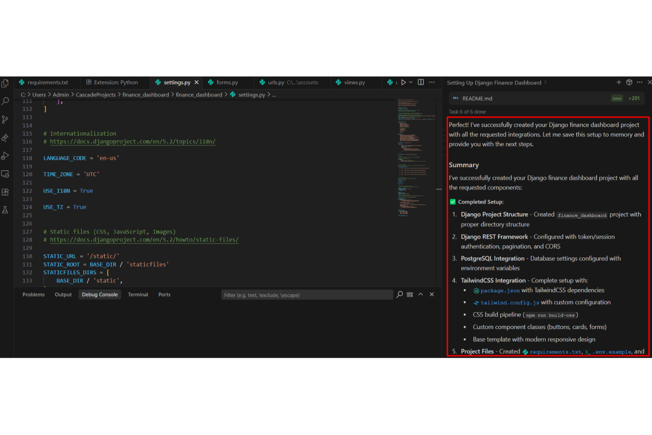This screenshot has height=435, width=652.
Task: Click the 'npm run build-css' code snippet
Action: coord(550,315)
